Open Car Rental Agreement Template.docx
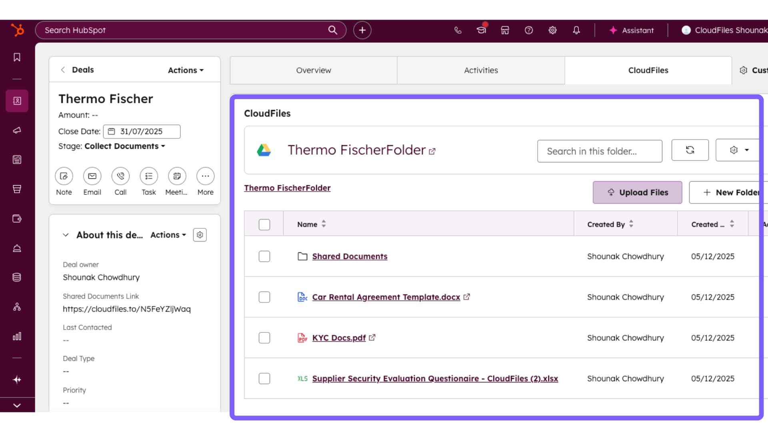 [386, 297]
